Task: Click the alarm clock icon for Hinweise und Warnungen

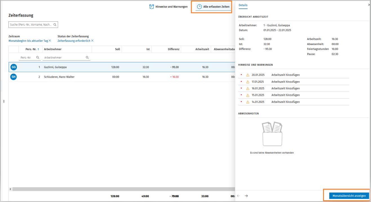Action: coord(152,7)
